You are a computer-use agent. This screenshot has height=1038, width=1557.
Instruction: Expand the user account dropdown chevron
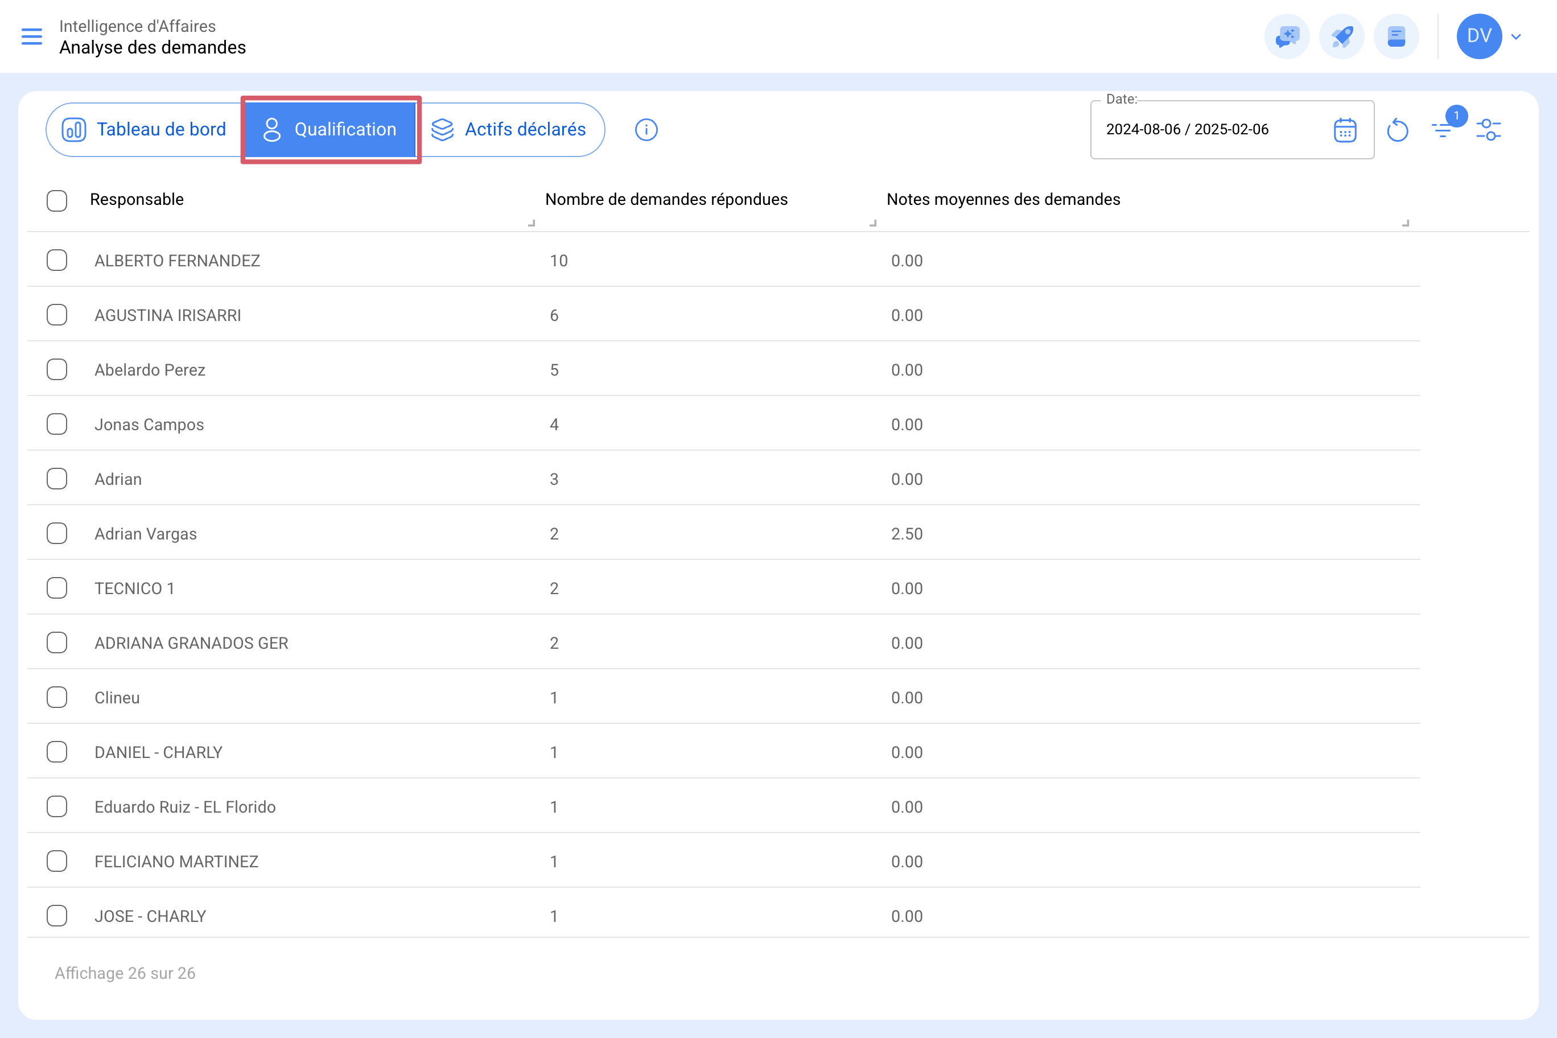(x=1516, y=37)
